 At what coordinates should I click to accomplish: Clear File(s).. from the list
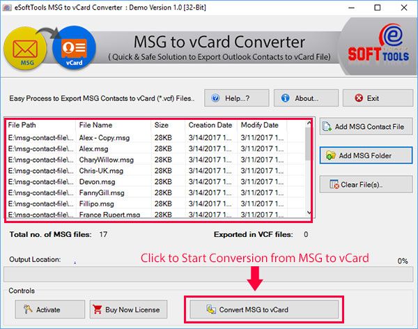click(x=366, y=185)
